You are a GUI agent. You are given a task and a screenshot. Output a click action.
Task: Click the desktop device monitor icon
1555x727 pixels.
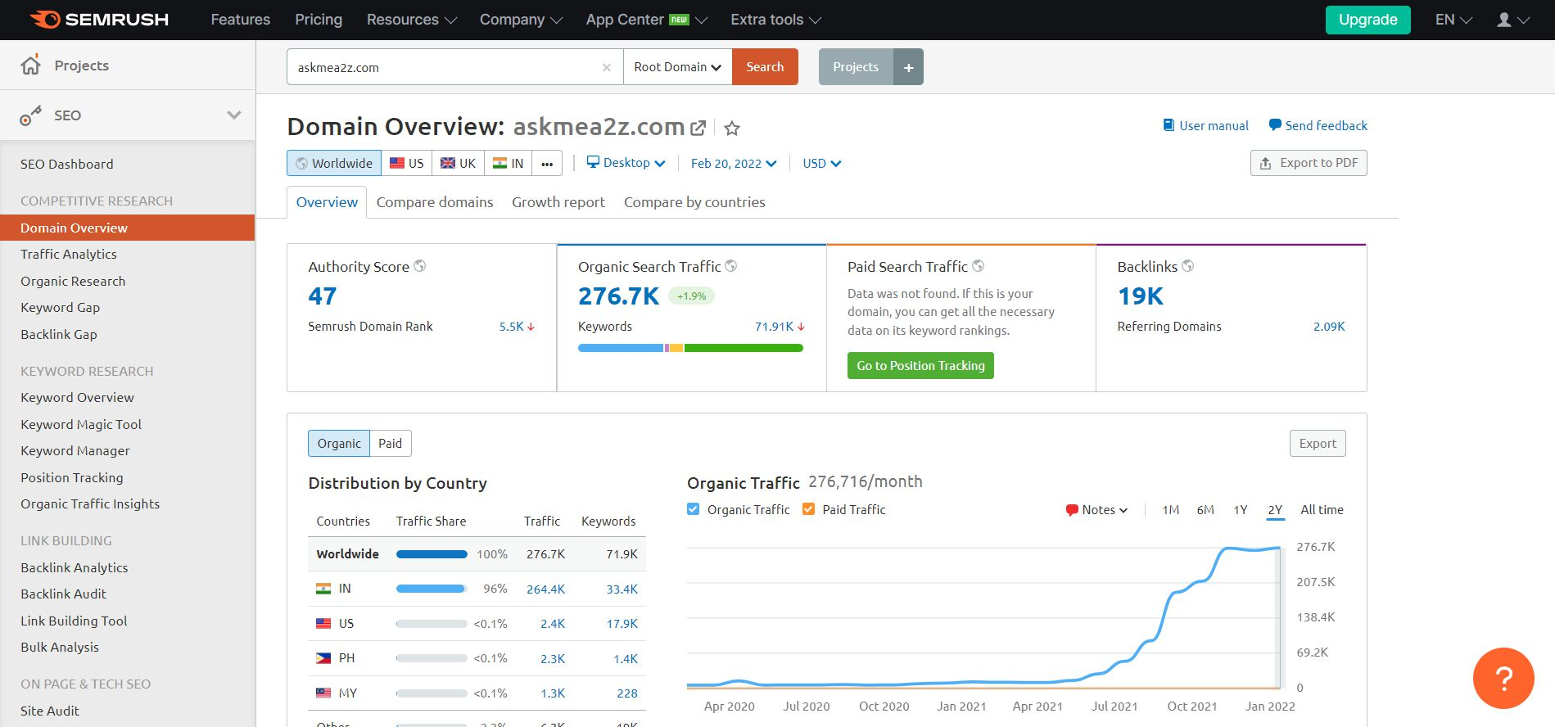[593, 163]
